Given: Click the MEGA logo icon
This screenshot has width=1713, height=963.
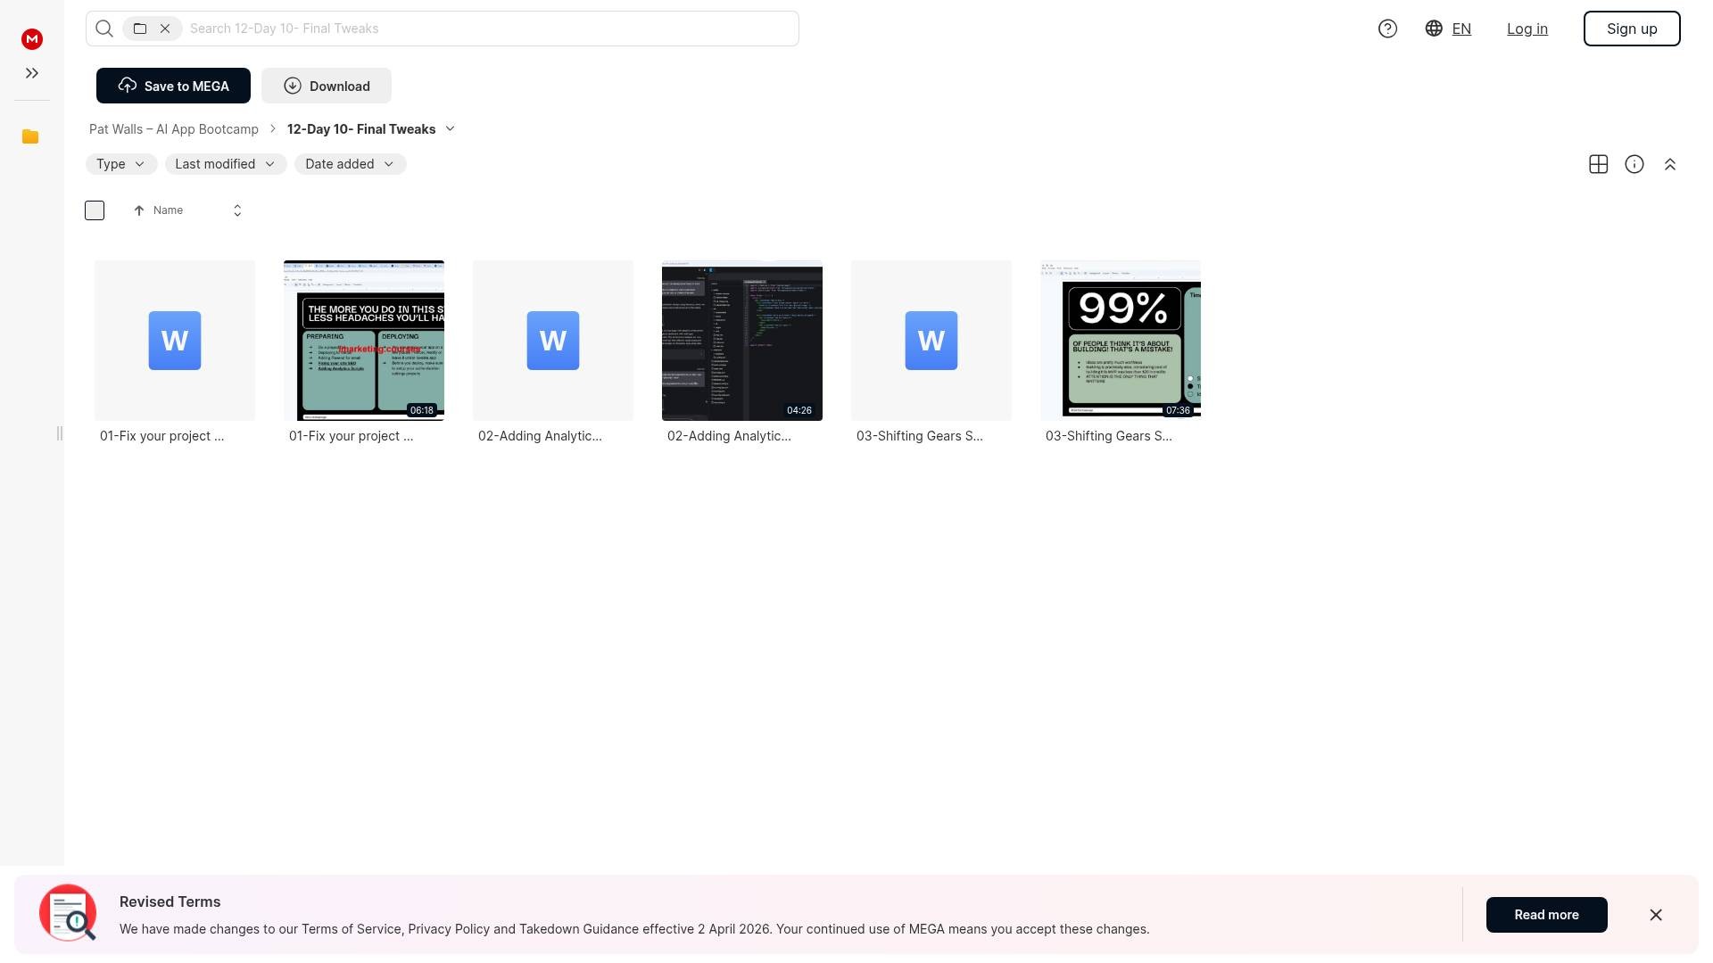Looking at the screenshot, I should coord(32,38).
